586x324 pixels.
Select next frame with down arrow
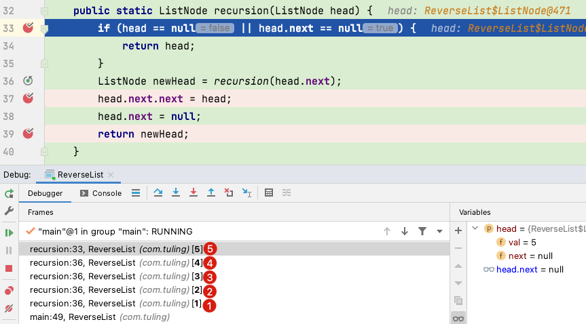[x=405, y=231]
